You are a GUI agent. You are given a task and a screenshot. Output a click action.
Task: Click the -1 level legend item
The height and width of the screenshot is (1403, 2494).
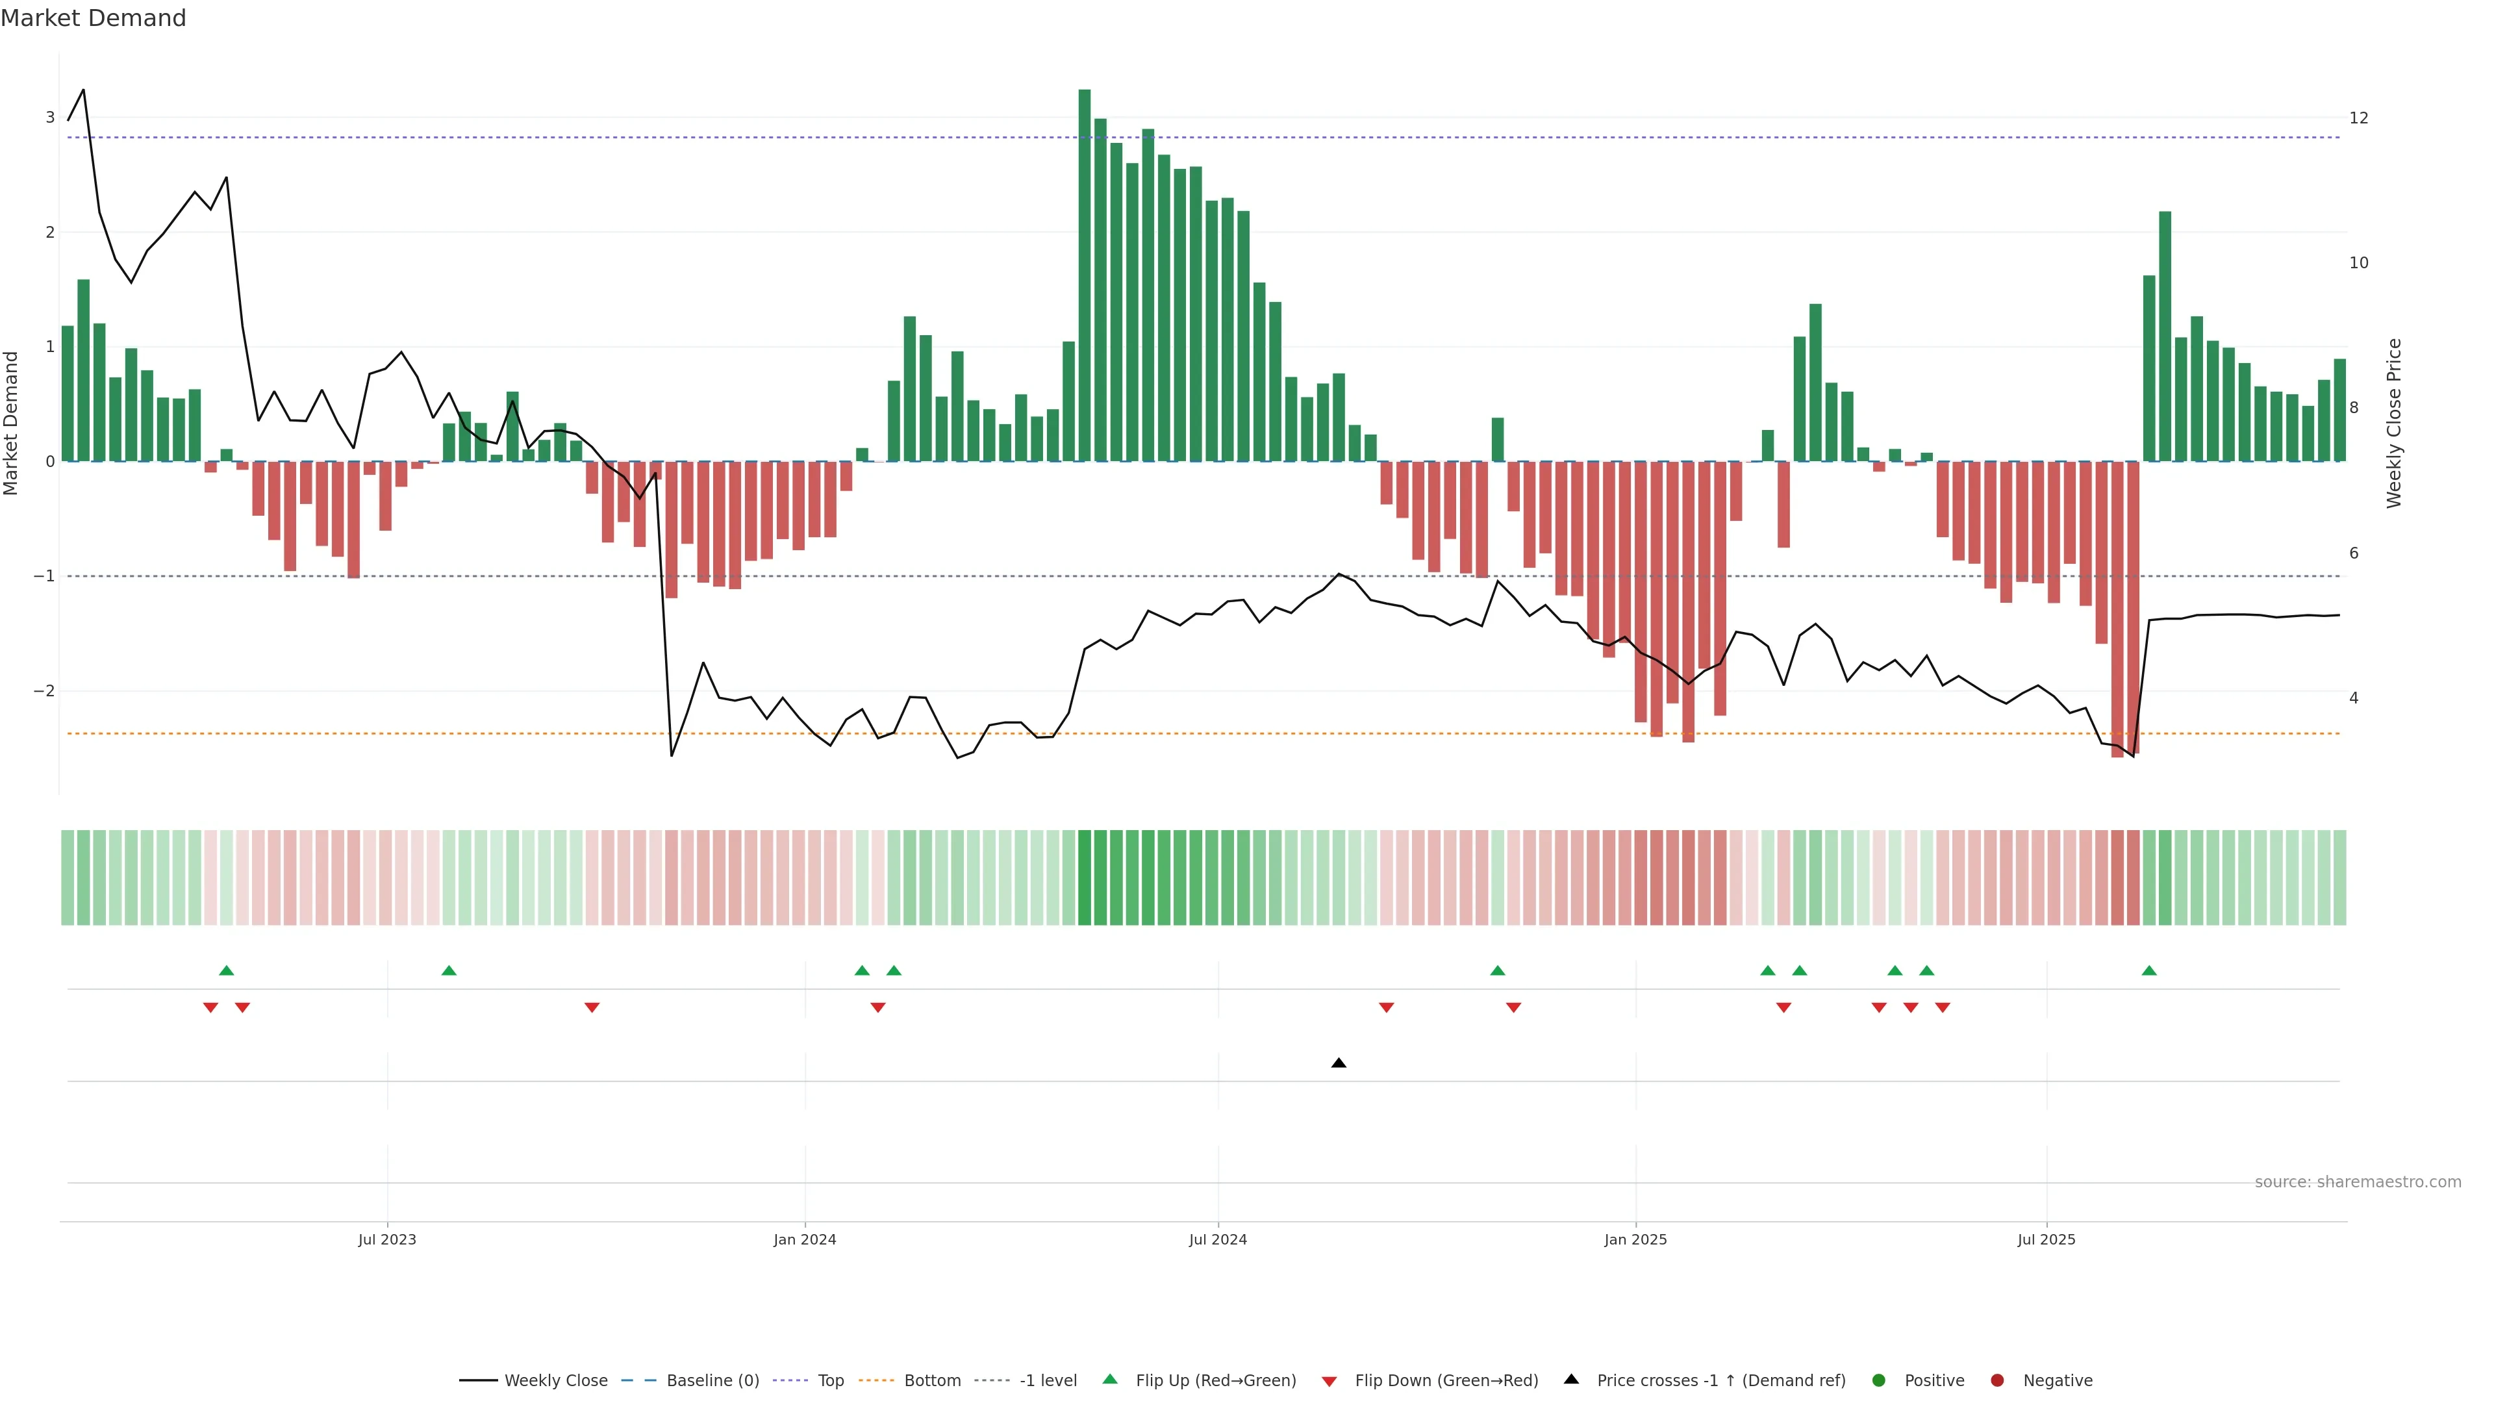click(x=1048, y=1381)
